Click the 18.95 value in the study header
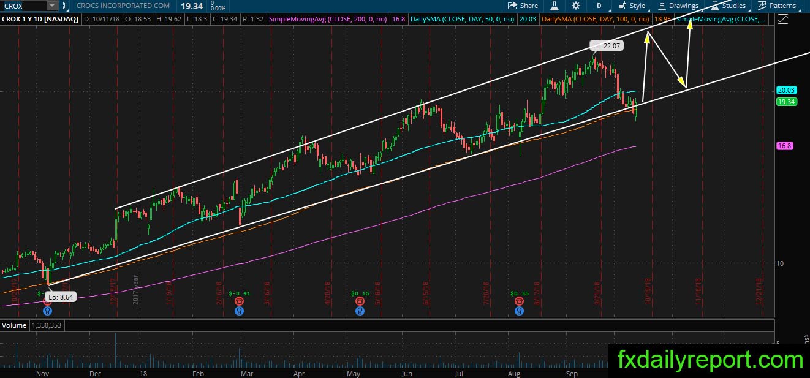Screen dimensions: 810x378 [661, 20]
